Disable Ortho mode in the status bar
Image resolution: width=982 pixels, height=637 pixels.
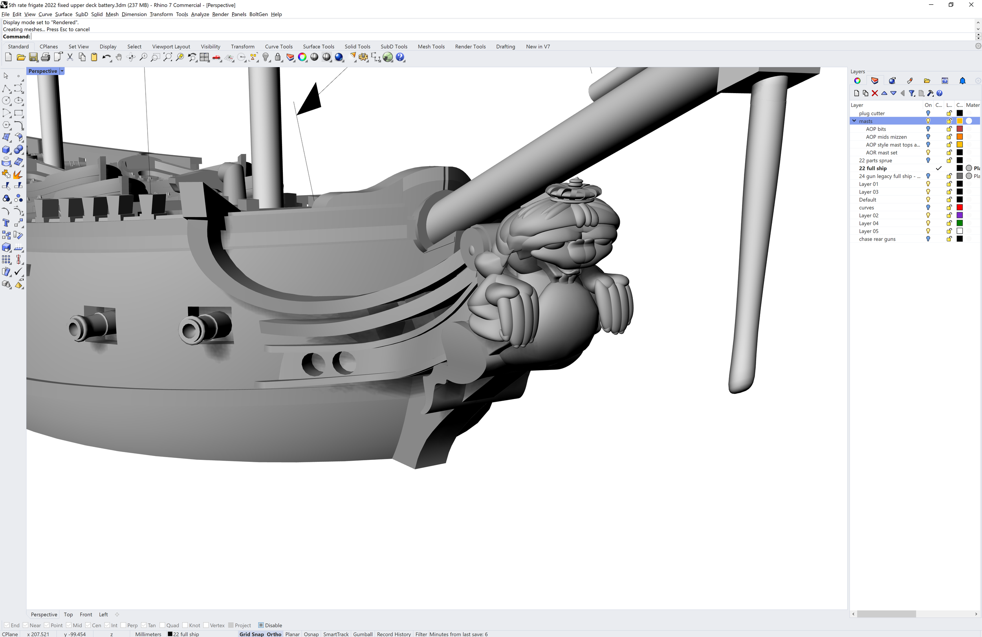click(273, 634)
